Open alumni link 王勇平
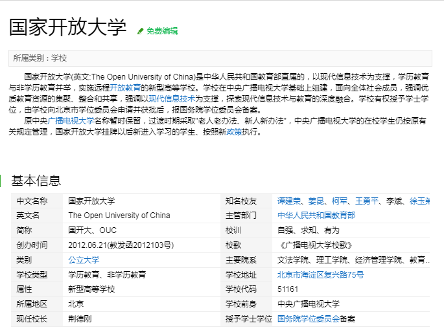 (x=367, y=201)
